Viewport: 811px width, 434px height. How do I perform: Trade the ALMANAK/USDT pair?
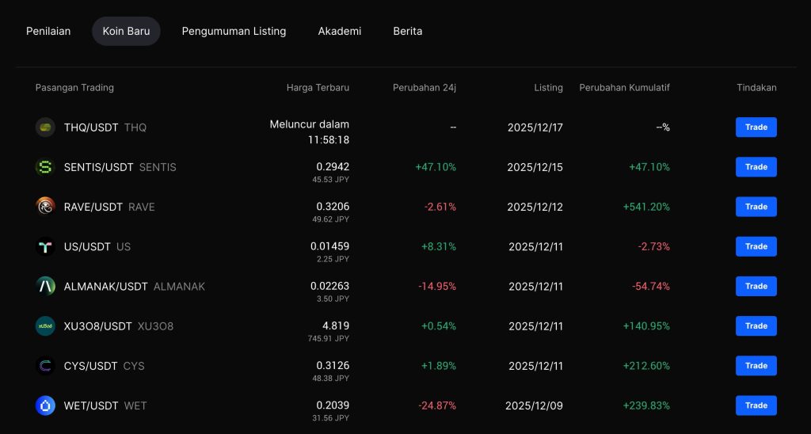pyautogui.click(x=756, y=286)
